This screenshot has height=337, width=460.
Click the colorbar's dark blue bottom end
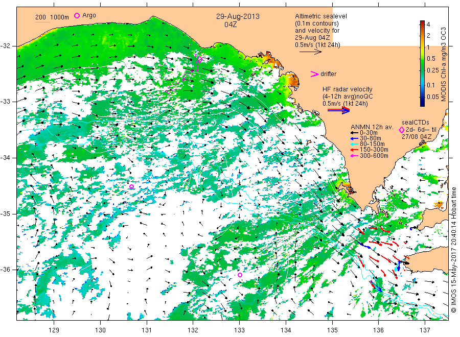point(422,104)
